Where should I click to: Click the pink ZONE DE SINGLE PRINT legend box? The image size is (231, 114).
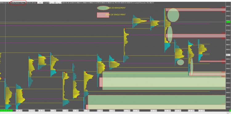[103, 15]
